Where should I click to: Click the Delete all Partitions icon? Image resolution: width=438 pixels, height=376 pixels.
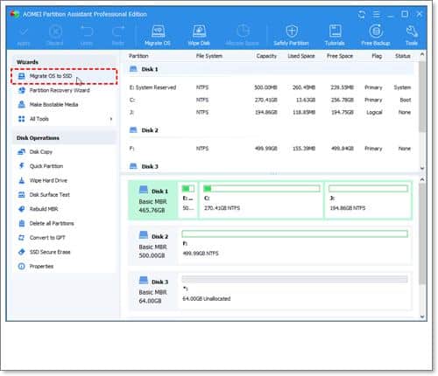click(x=22, y=224)
